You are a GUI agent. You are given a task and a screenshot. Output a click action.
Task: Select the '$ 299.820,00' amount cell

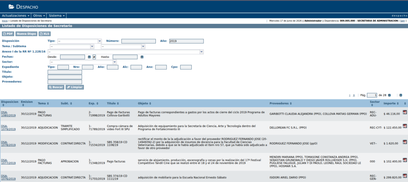pyautogui.click(x=392, y=178)
